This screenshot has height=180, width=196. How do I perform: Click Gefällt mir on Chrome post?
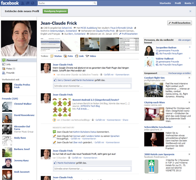(109, 74)
